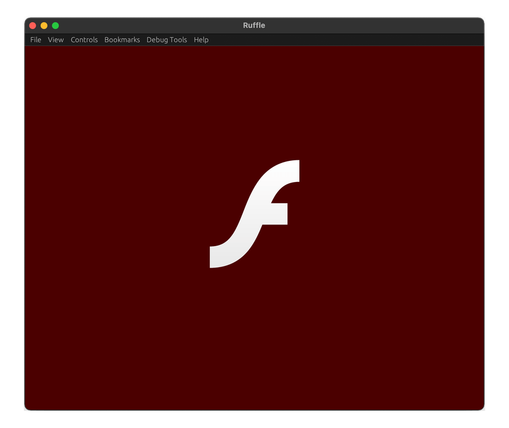Open the Bookmarks menu
Image resolution: width=509 pixels, height=428 pixels.
122,40
